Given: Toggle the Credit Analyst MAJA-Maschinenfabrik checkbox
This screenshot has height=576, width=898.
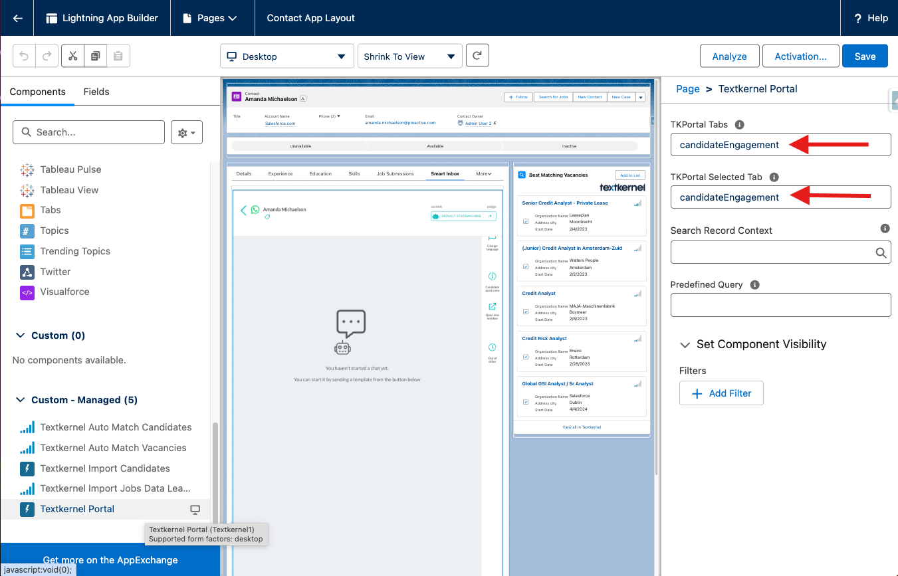Looking at the screenshot, I should [526, 312].
